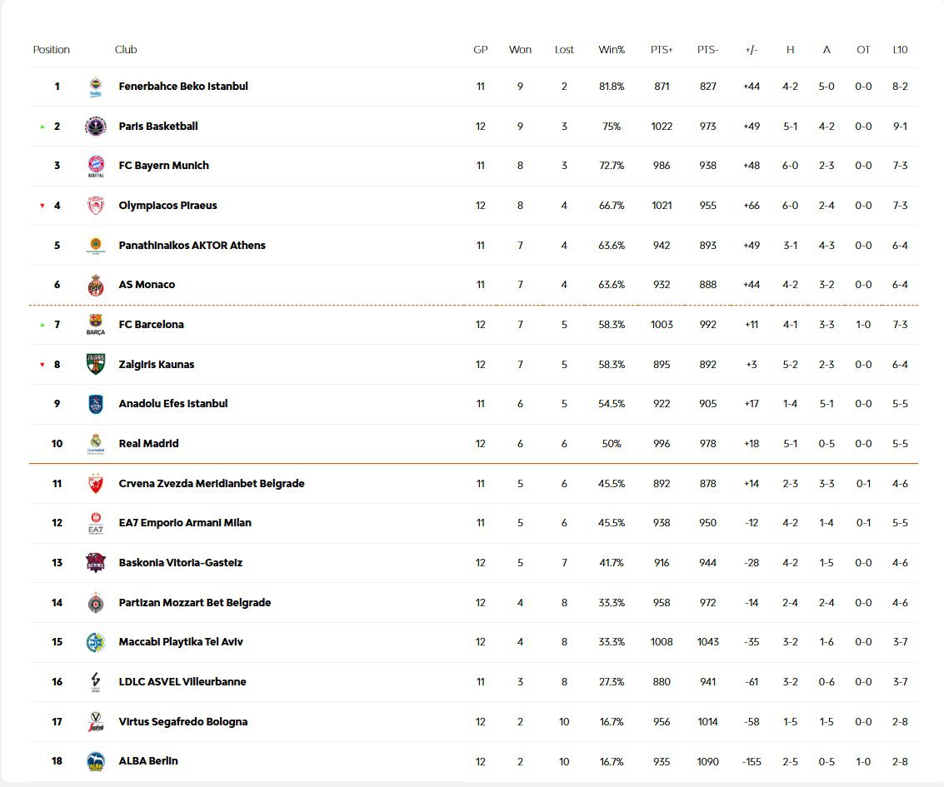Click the ALBA Berlin team logo
This screenshot has width=944, height=787.
coord(96,761)
